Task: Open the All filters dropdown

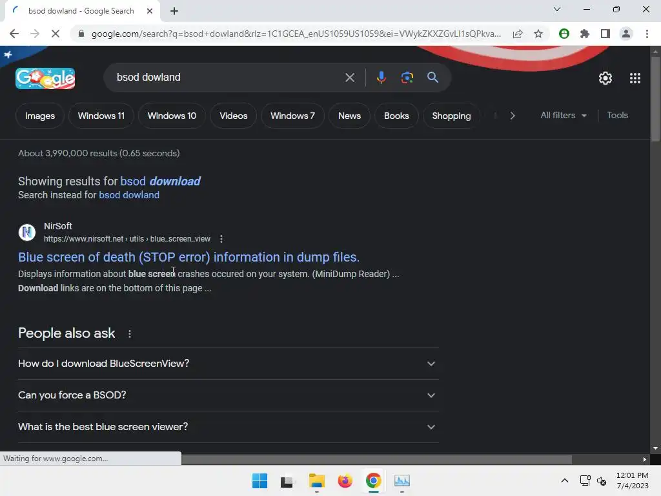Action: tap(564, 115)
